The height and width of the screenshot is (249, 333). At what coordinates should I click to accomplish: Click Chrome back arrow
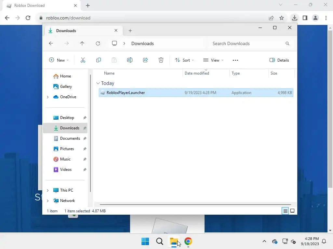pyautogui.click(x=7, y=18)
